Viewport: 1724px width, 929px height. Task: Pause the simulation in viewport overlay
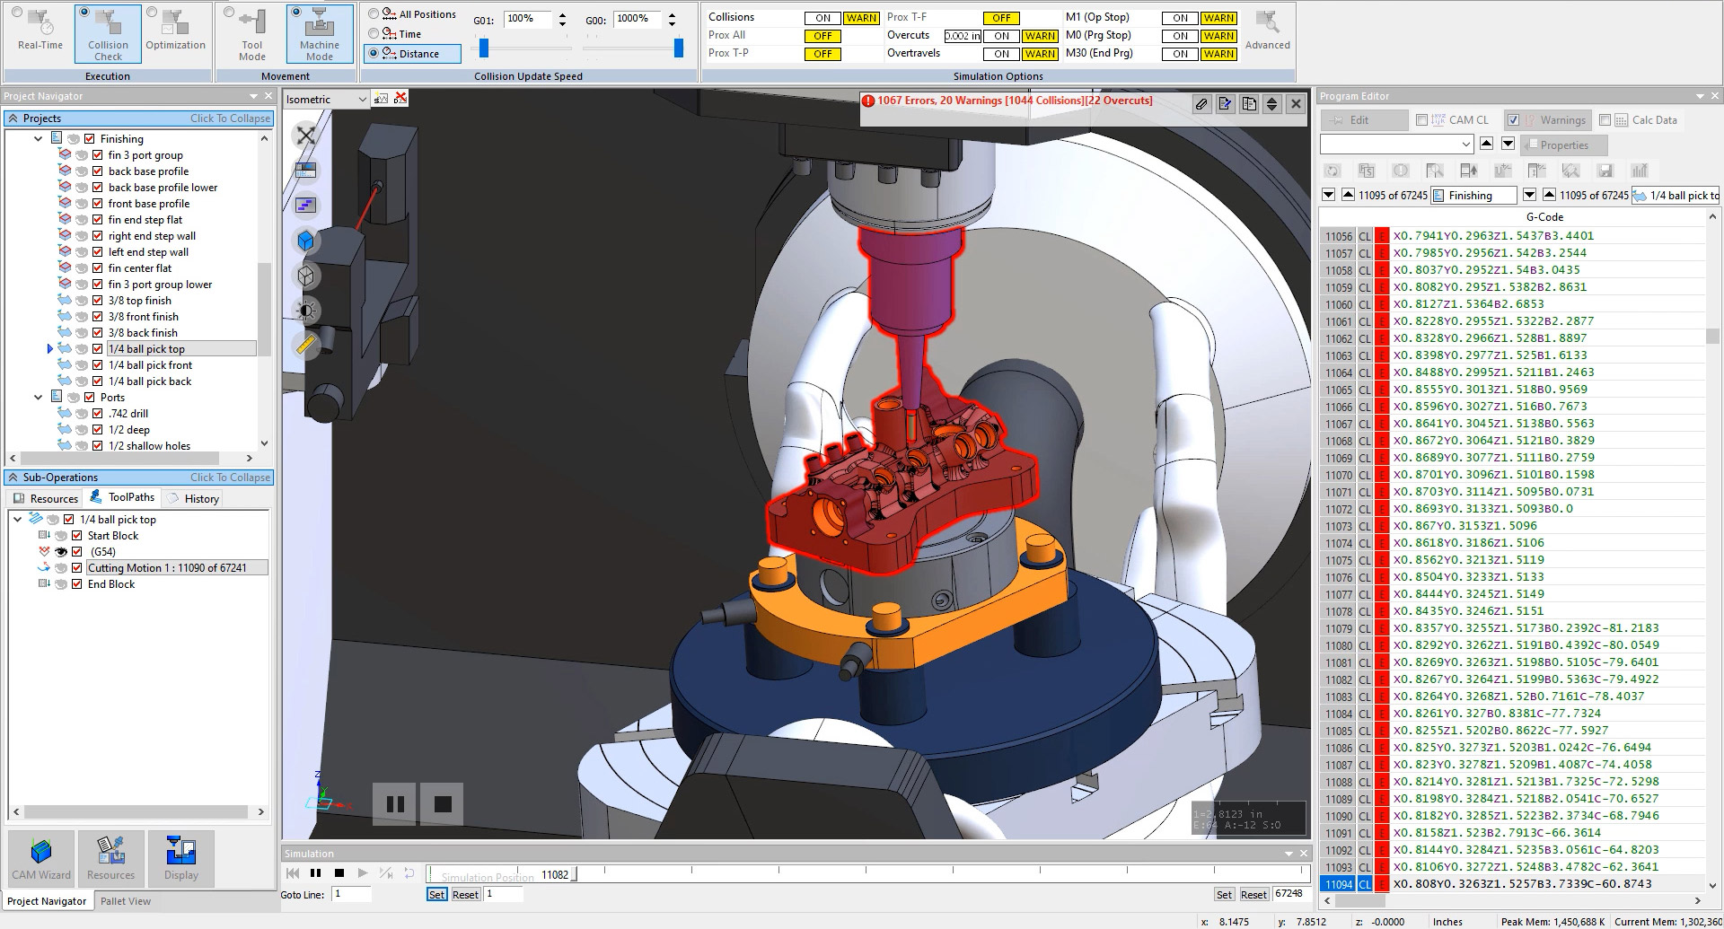[395, 804]
